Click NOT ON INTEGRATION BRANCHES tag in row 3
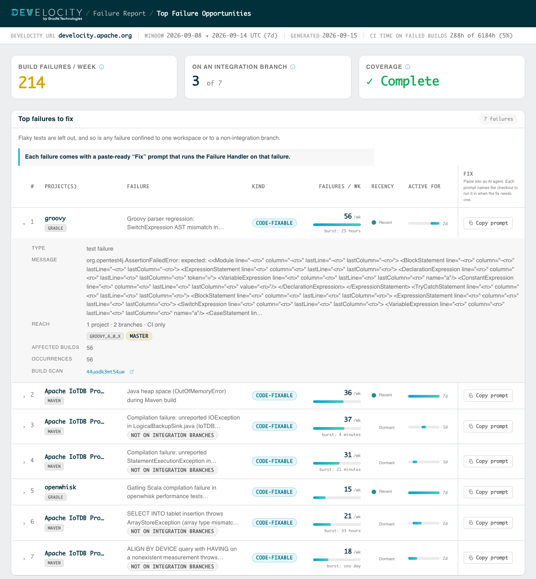The image size is (536, 579). (x=172, y=435)
